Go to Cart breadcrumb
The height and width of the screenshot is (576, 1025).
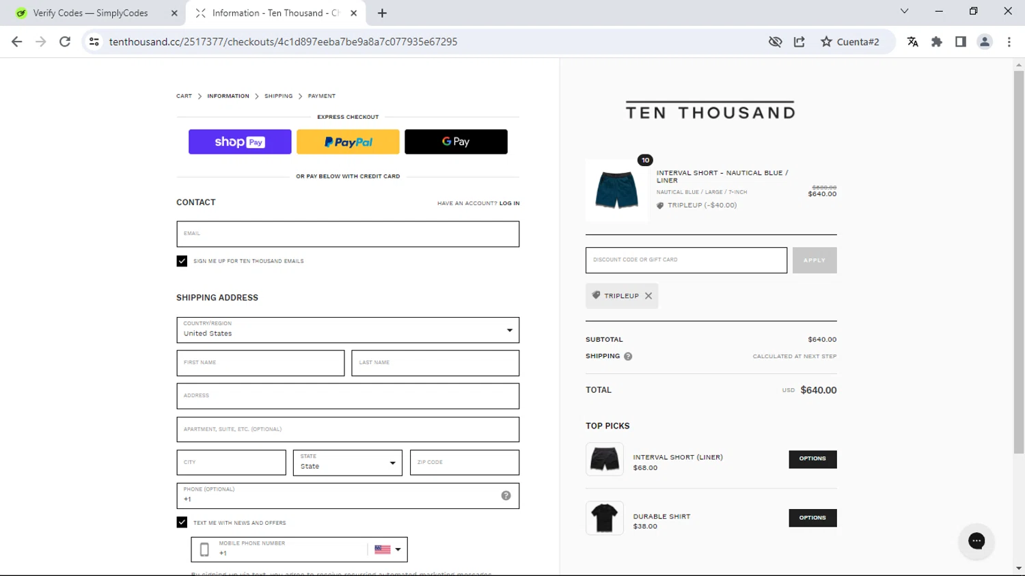click(x=184, y=96)
